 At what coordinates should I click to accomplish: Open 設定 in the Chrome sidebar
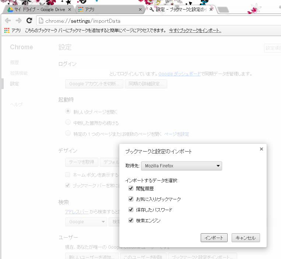[x=14, y=84]
